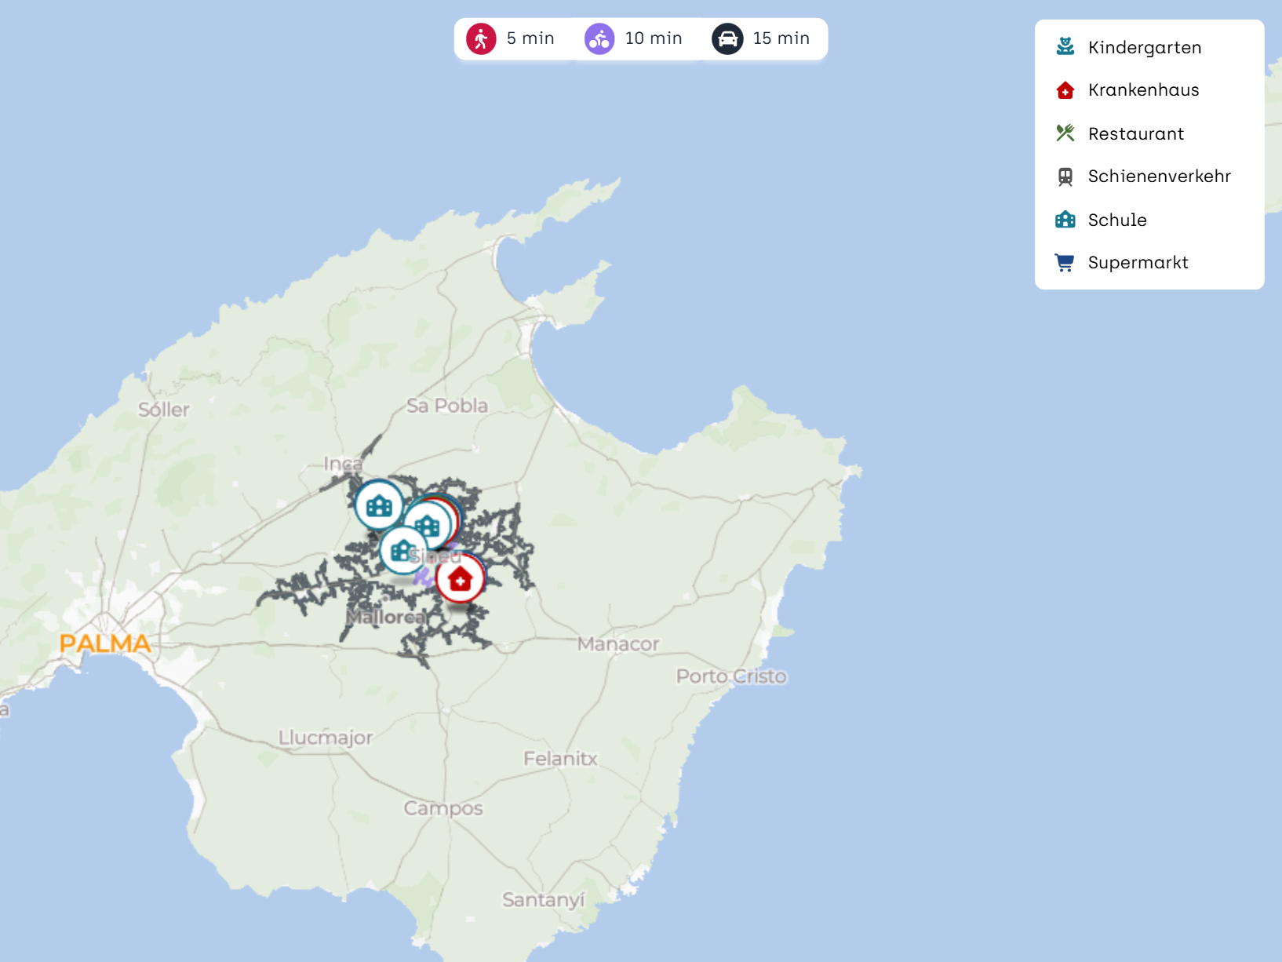This screenshot has width=1282, height=962.
Task: Click the red Krankenhaus icon in legend
Action: click(x=1065, y=90)
